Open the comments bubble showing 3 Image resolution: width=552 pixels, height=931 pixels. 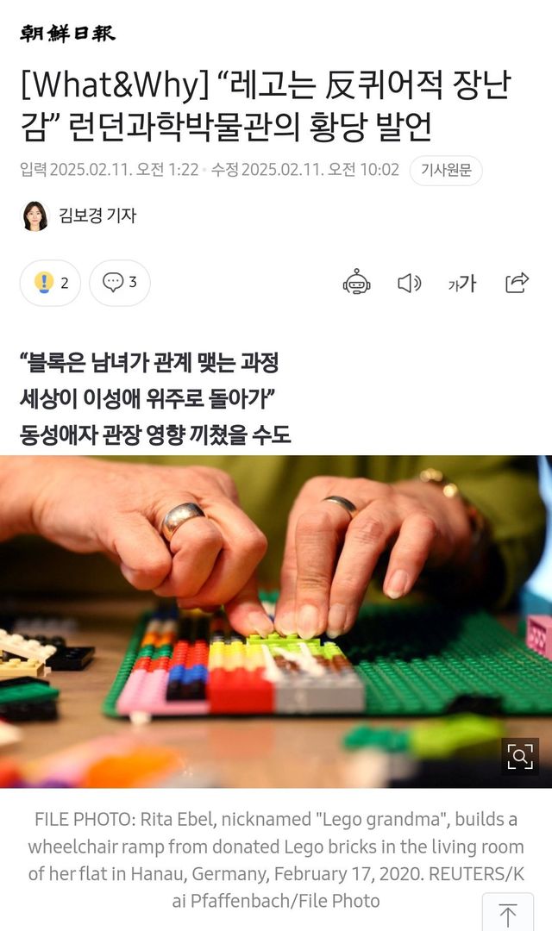tap(120, 283)
